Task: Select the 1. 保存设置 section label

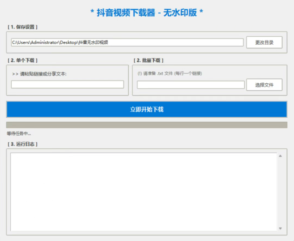Action: click(22, 27)
